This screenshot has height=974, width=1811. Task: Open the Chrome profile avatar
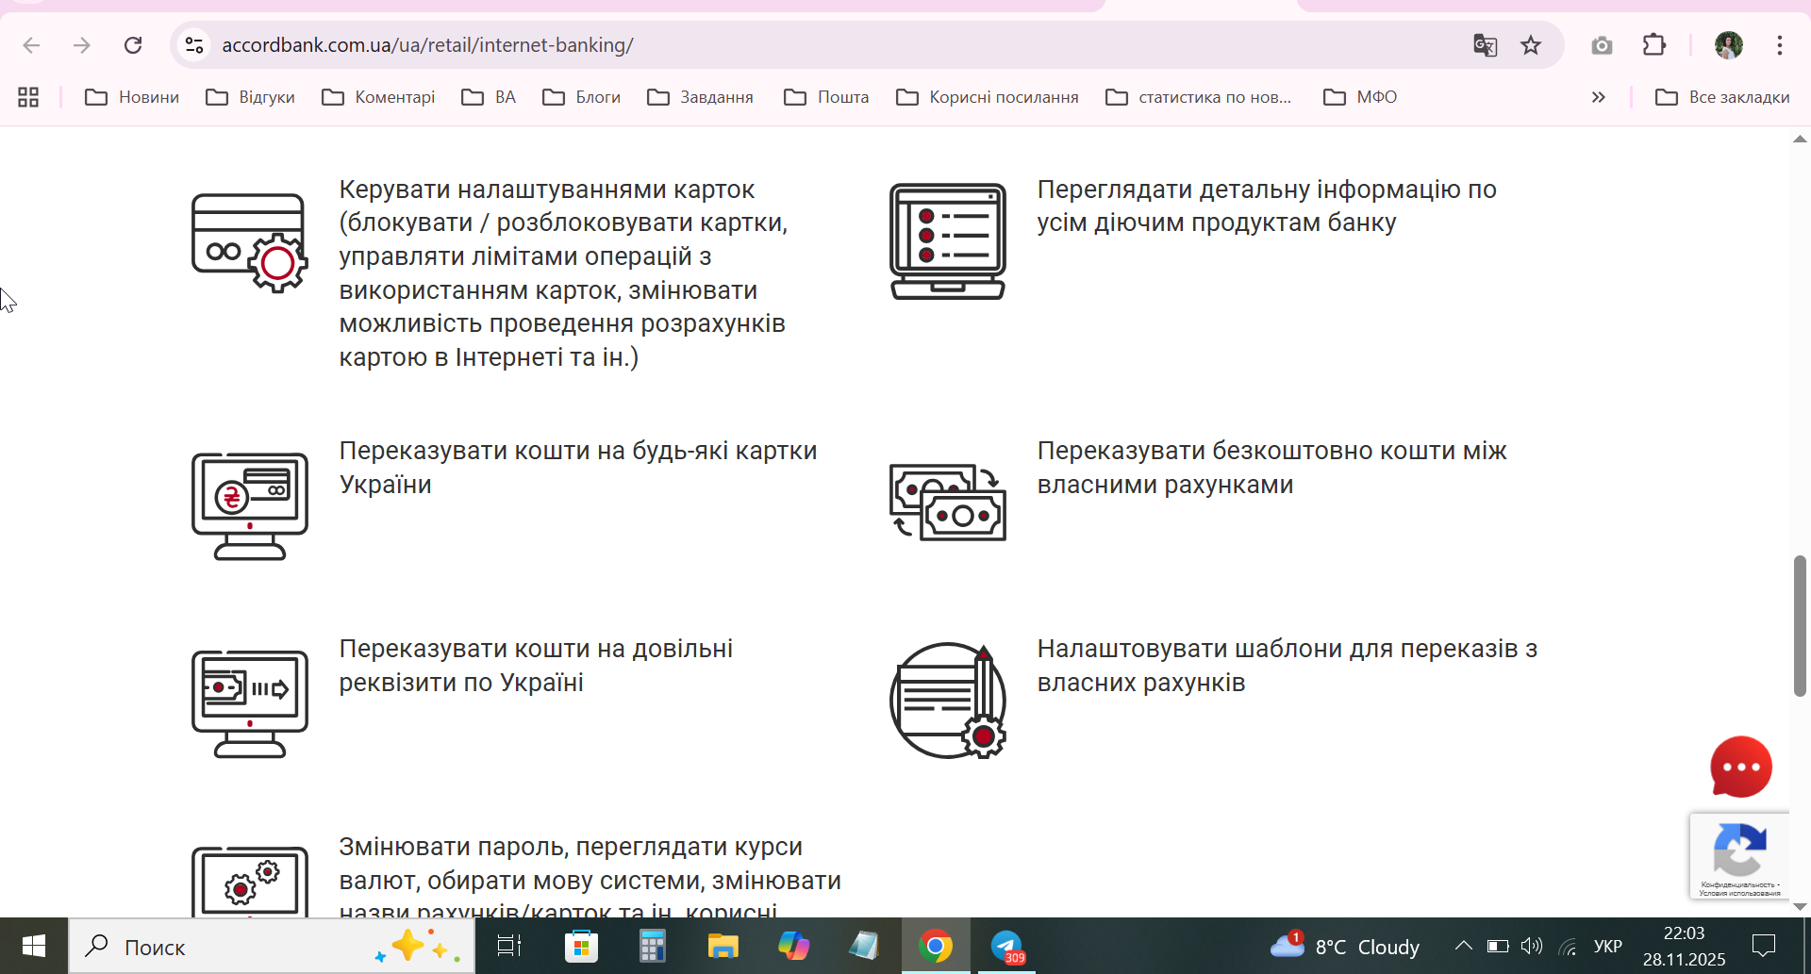pyautogui.click(x=1729, y=45)
